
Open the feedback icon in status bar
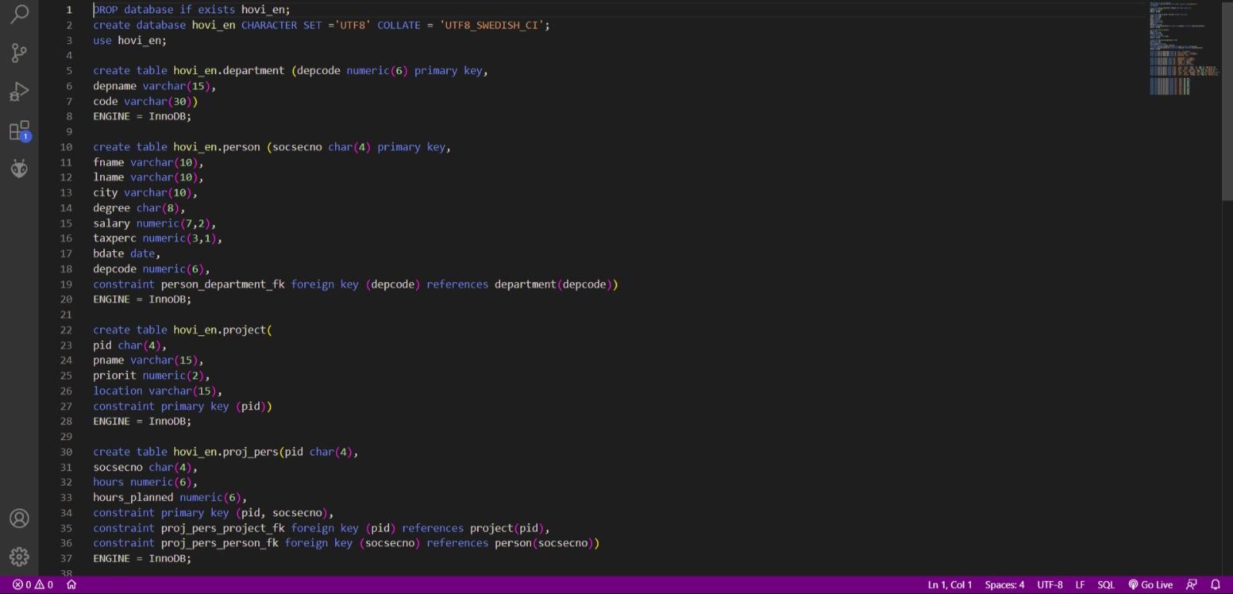click(x=1191, y=585)
